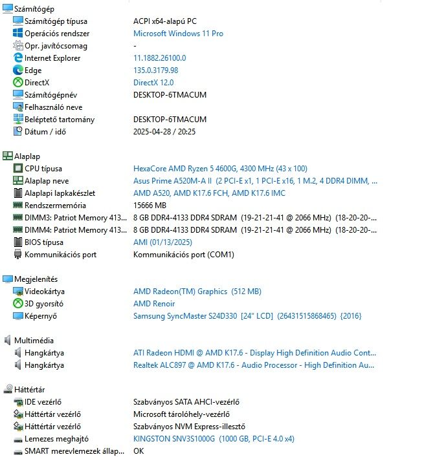
Task: Open the Internet Explorer version 11.1882.26100.0 link
Action: click(160, 58)
